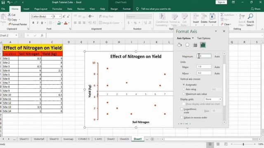This screenshot has height=148, width=264.
Task: Click the Wrap Text button
Action: tap(106, 16)
